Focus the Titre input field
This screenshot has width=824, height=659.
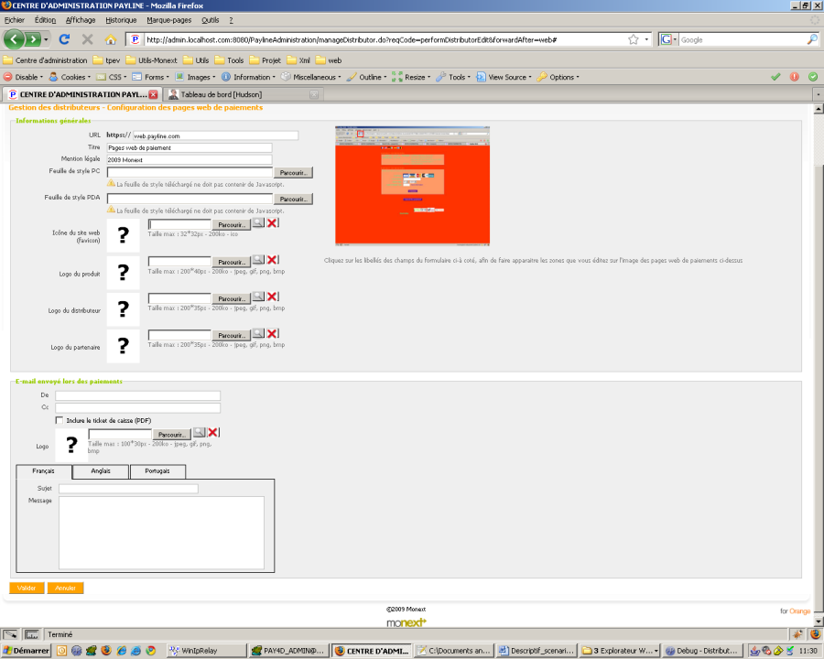coord(190,147)
